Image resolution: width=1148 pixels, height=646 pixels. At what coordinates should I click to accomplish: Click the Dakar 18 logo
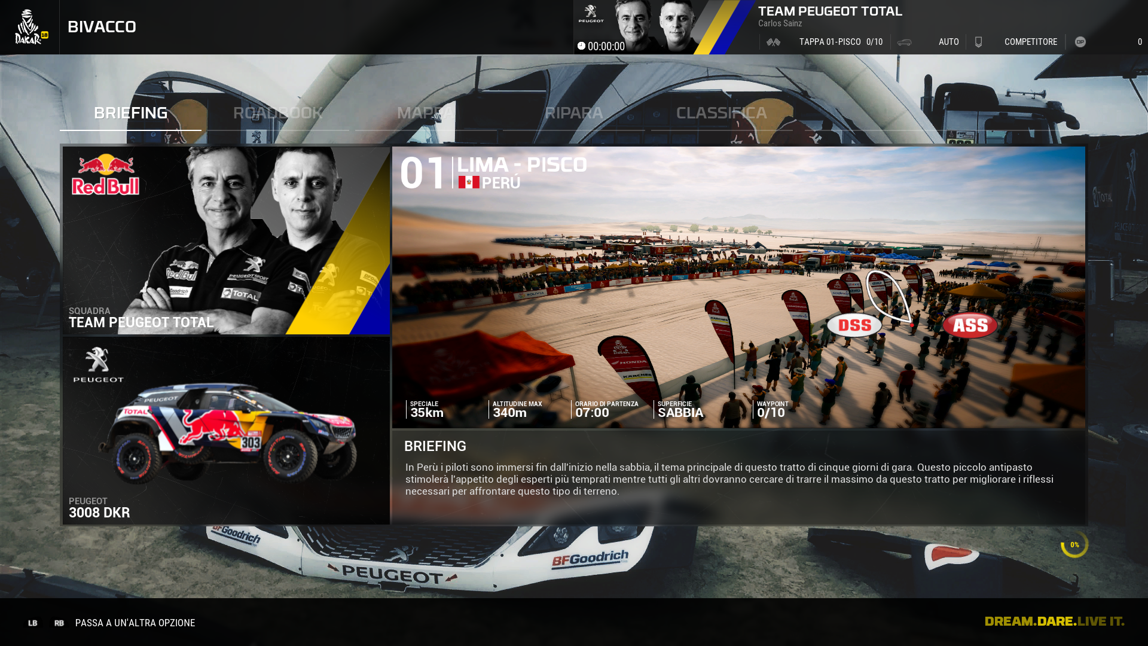click(31, 27)
